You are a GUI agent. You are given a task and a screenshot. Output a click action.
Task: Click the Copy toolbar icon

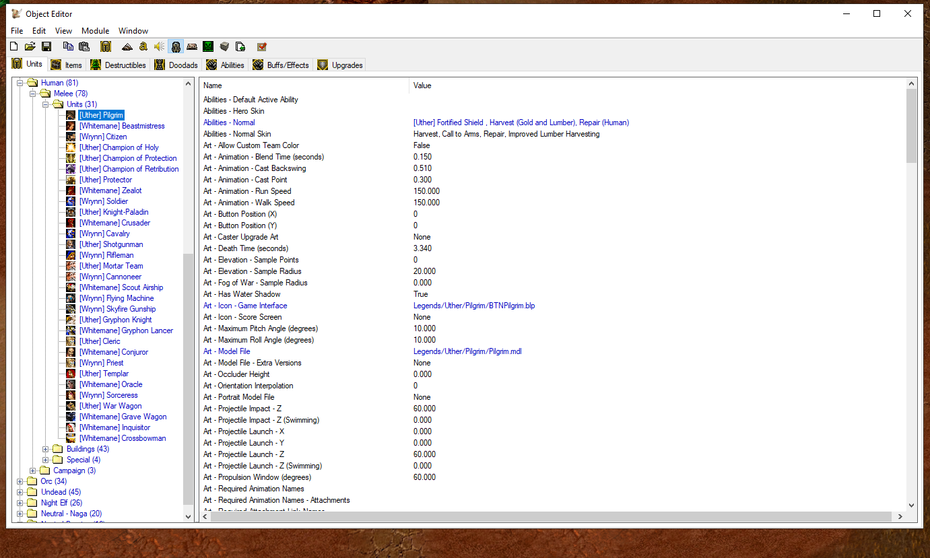point(68,46)
